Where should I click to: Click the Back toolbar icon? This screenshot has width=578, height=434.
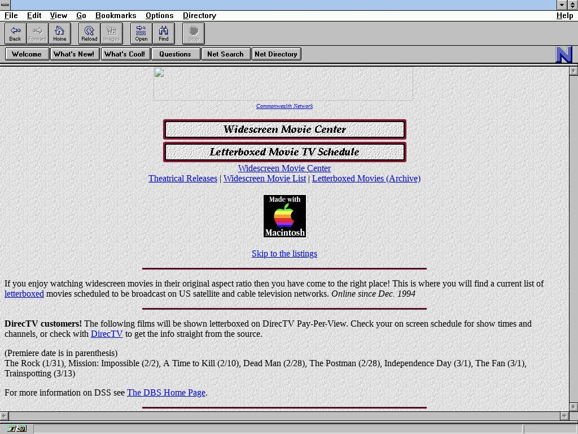coord(15,33)
